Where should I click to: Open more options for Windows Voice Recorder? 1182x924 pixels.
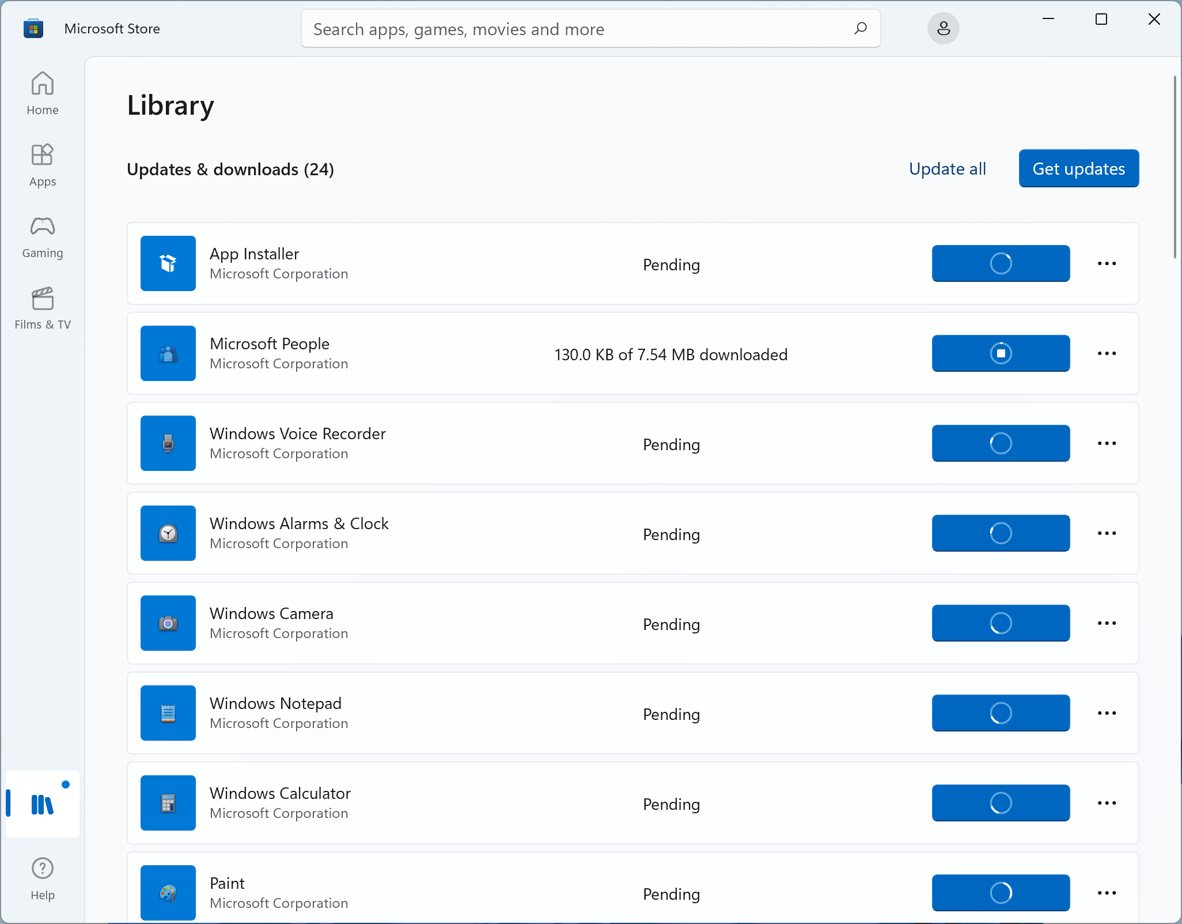point(1107,443)
